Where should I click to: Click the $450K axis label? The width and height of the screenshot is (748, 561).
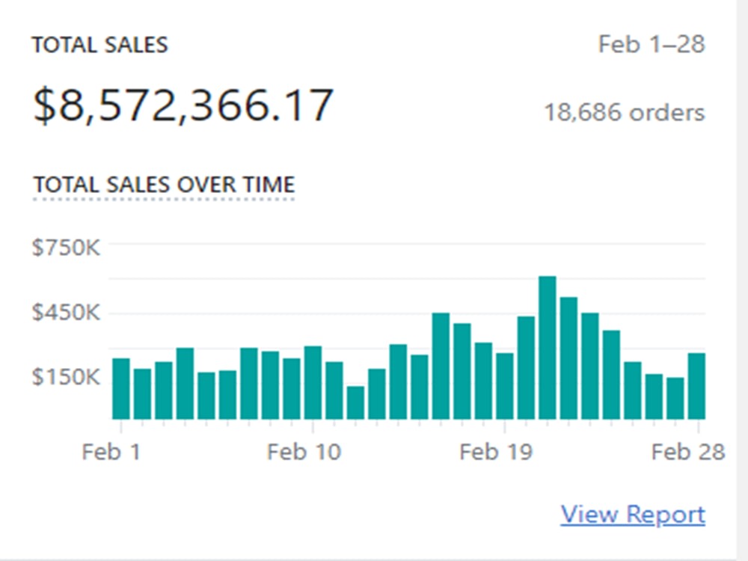(67, 313)
